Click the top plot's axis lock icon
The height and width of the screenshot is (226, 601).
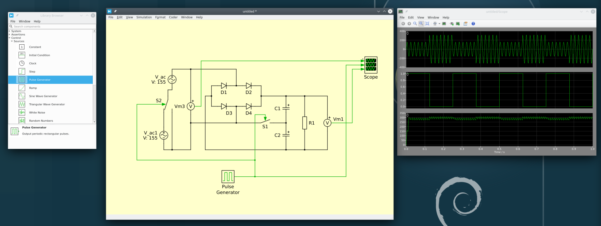(x=408, y=33)
